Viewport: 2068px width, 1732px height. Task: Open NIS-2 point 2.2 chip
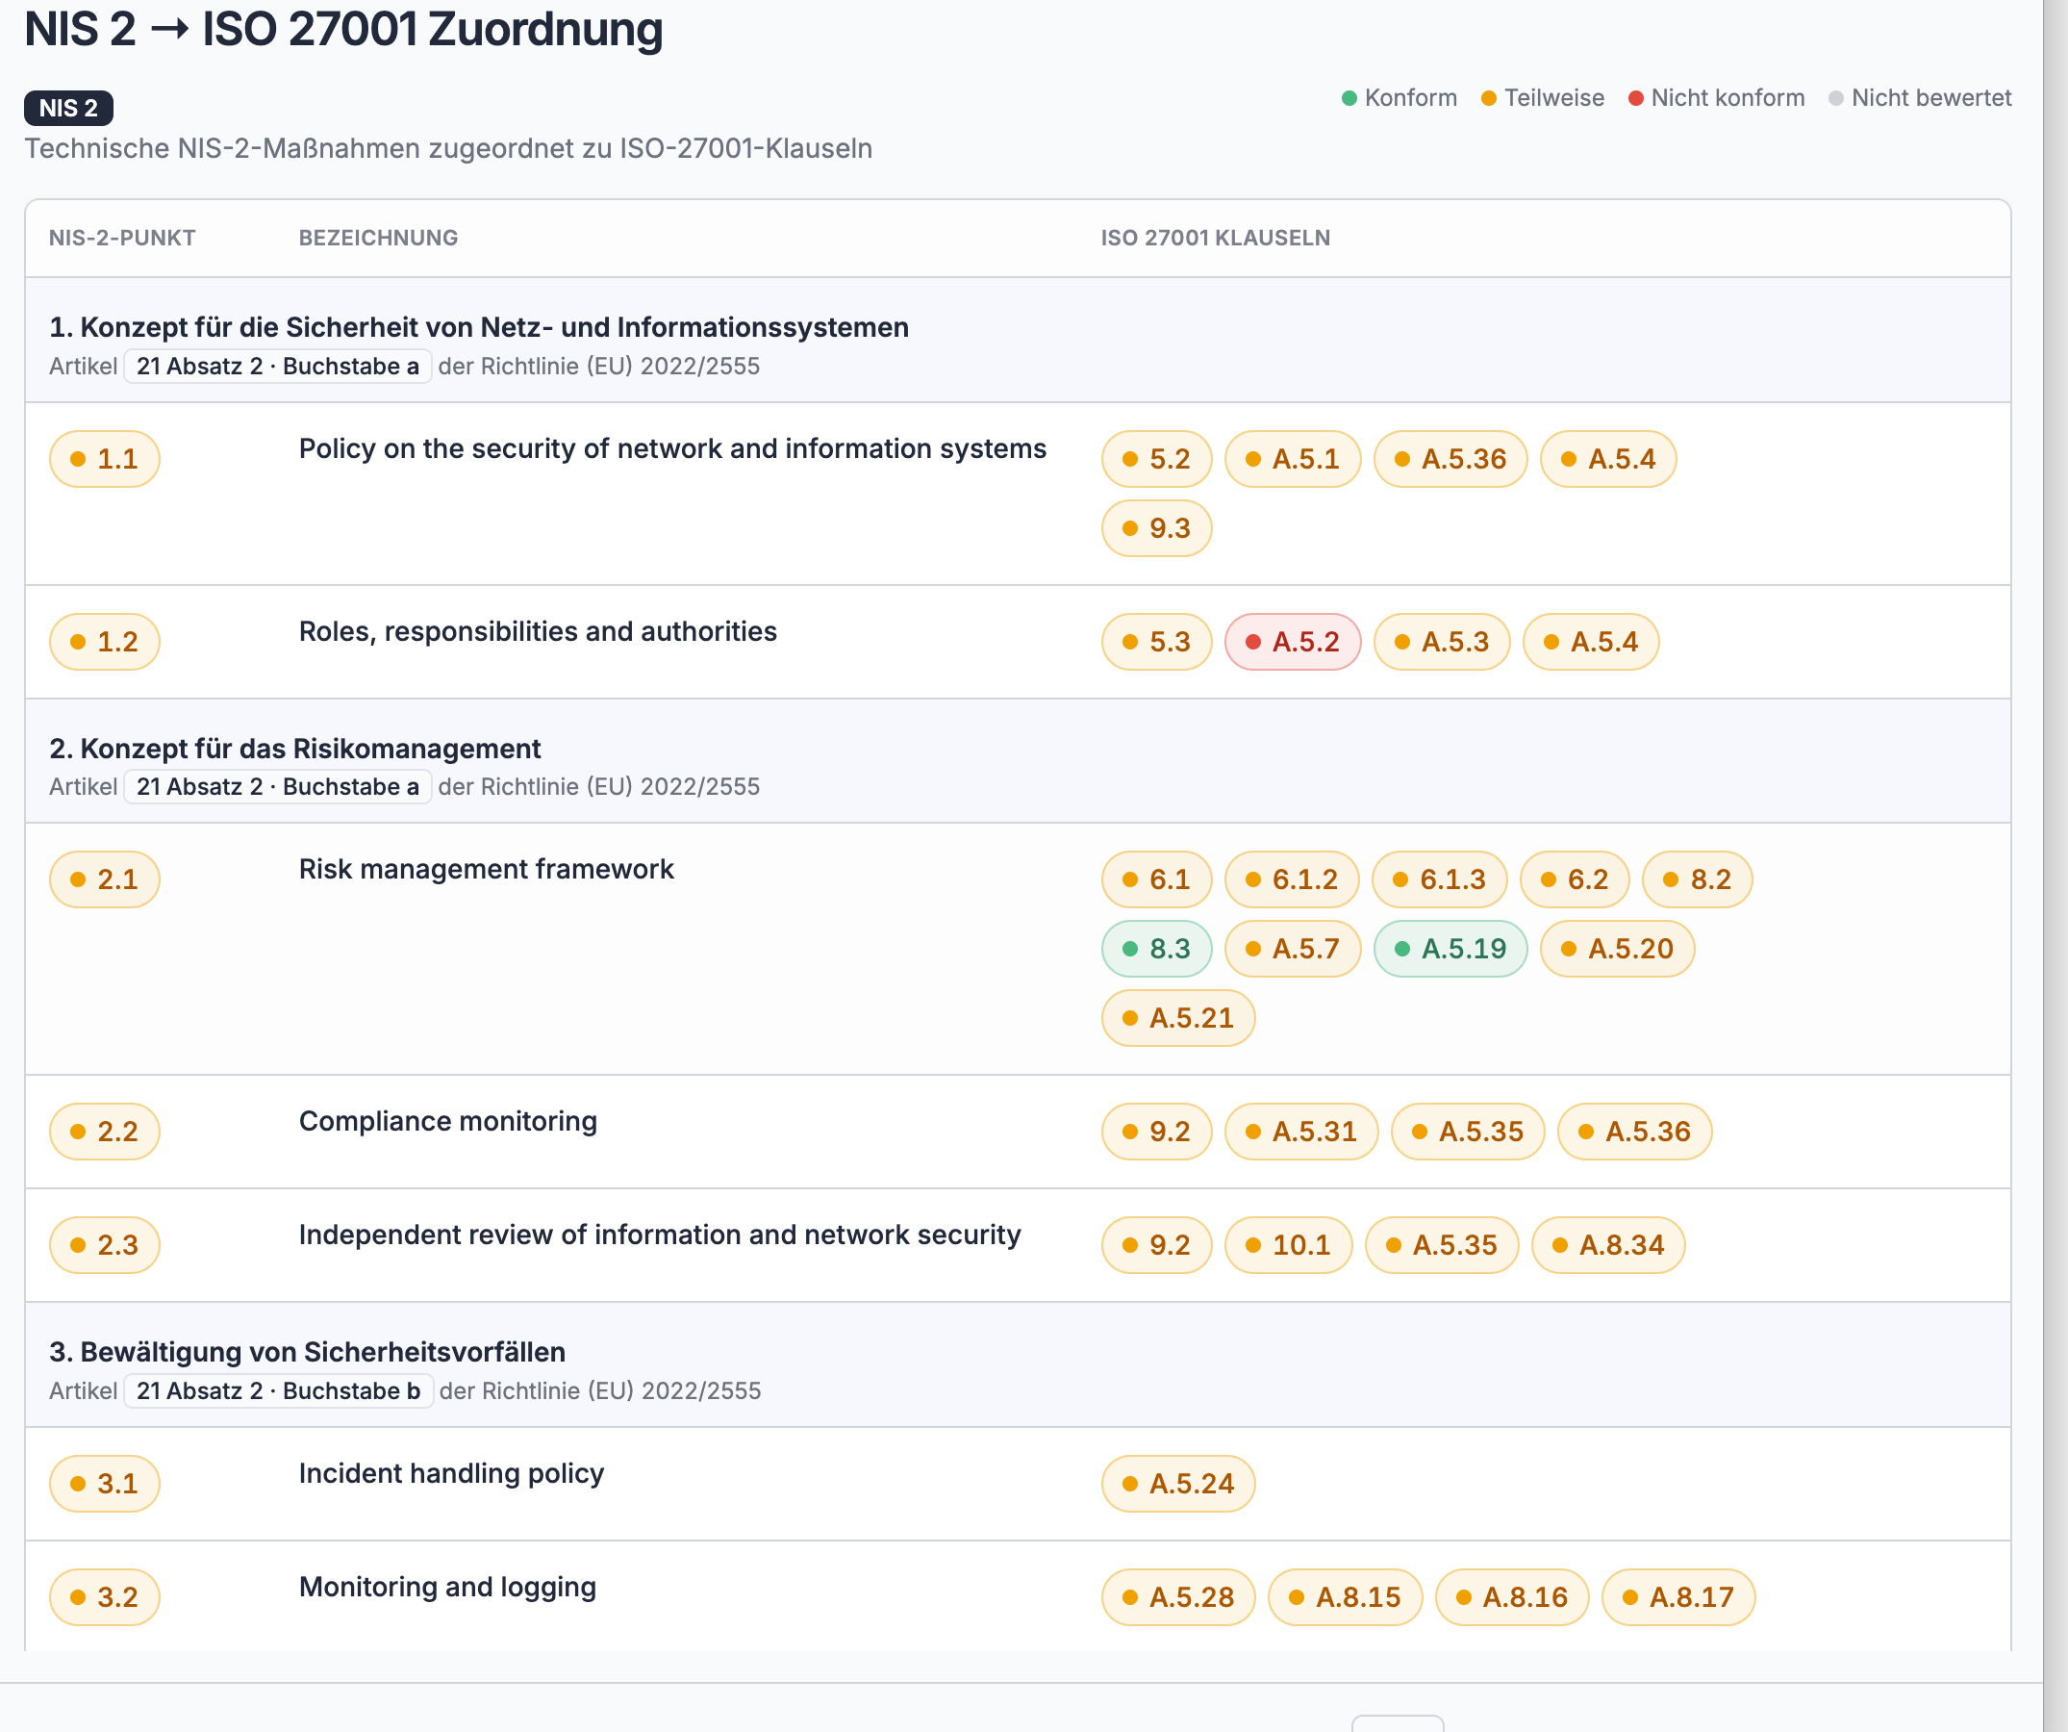click(105, 1132)
